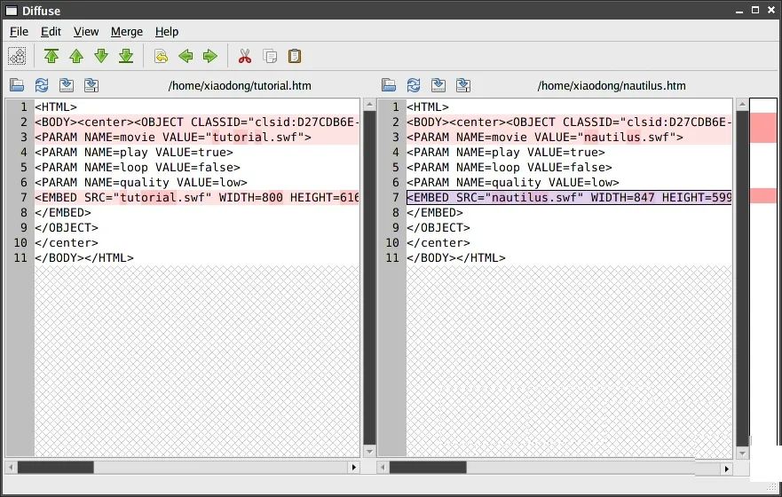Click left pane vertical scrollbar down arrow
The height and width of the screenshot is (497, 782).
point(369,452)
